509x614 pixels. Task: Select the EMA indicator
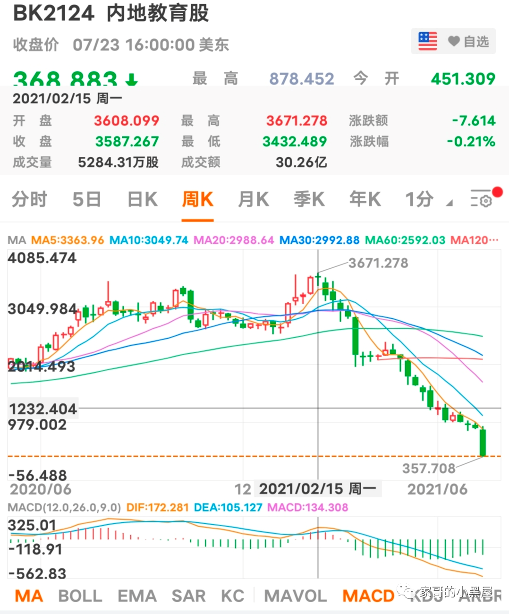point(137,596)
